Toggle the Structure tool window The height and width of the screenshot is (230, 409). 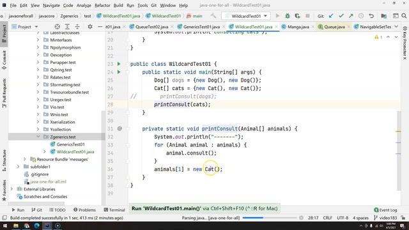coord(4,160)
